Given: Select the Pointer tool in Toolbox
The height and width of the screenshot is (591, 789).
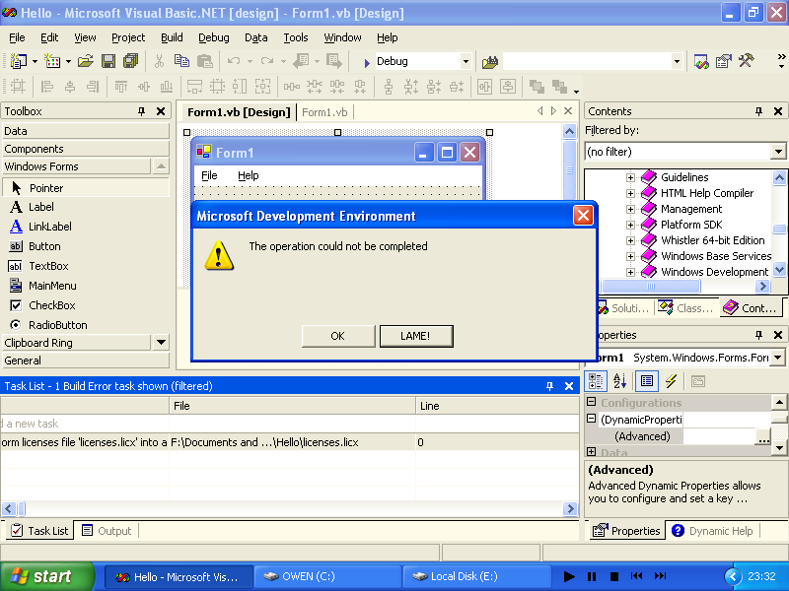Looking at the screenshot, I should [45, 188].
